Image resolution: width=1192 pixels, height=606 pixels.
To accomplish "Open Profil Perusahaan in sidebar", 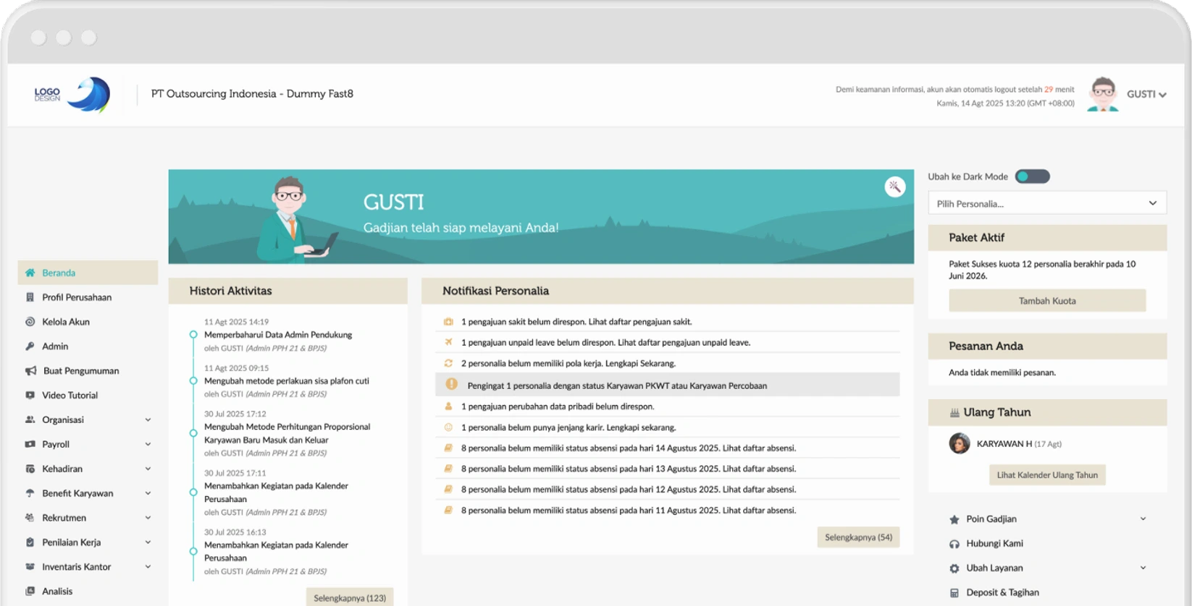I will 76,297.
